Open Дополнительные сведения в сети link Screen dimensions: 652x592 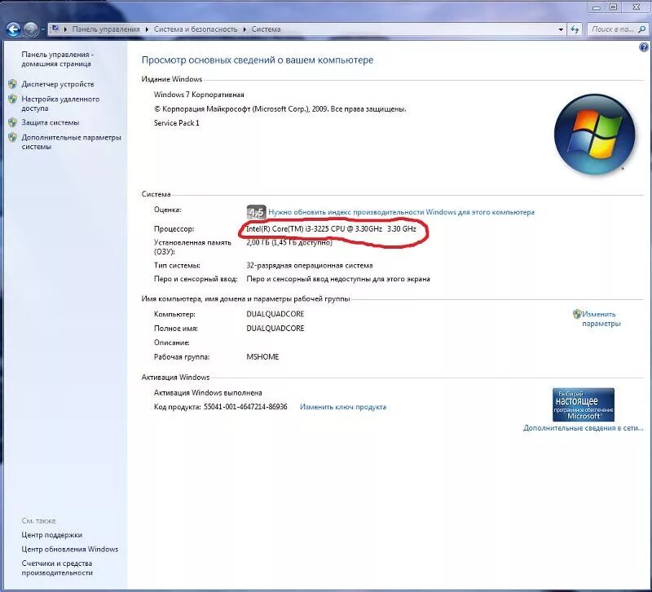(x=583, y=428)
